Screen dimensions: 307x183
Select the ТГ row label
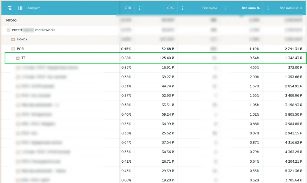coord(24,58)
